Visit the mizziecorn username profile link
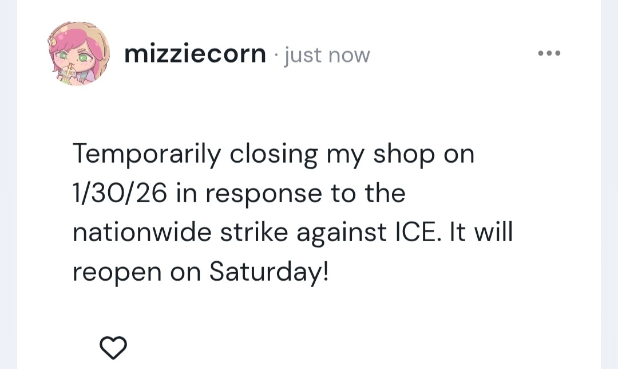 (x=195, y=54)
